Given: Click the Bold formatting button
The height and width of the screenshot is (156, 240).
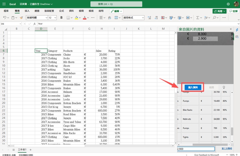Looking at the screenshot, I should click(61, 18).
